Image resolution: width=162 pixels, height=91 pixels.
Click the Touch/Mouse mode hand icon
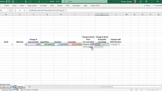point(26,2)
